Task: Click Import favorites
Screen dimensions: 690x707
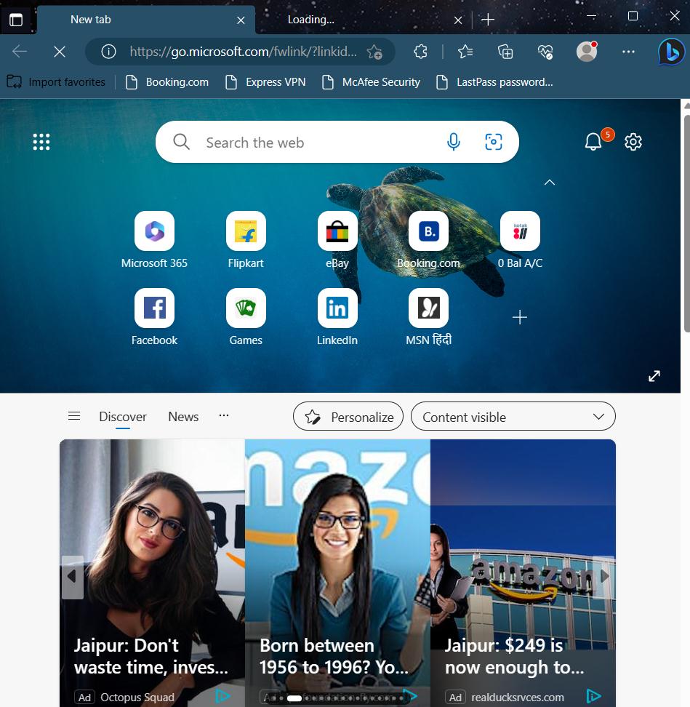Action: tap(55, 82)
